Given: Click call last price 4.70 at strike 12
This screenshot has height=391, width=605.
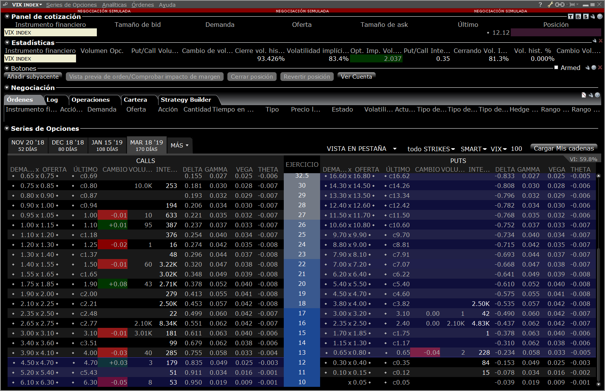Looking at the screenshot, I should click(90, 363).
